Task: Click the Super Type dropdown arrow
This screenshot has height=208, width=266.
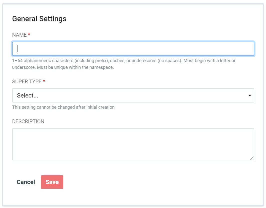Action: [249, 96]
